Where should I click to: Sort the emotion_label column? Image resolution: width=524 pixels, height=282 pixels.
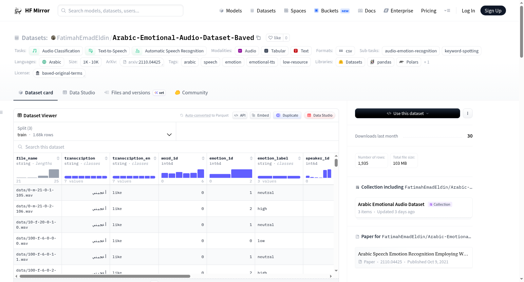point(299,158)
